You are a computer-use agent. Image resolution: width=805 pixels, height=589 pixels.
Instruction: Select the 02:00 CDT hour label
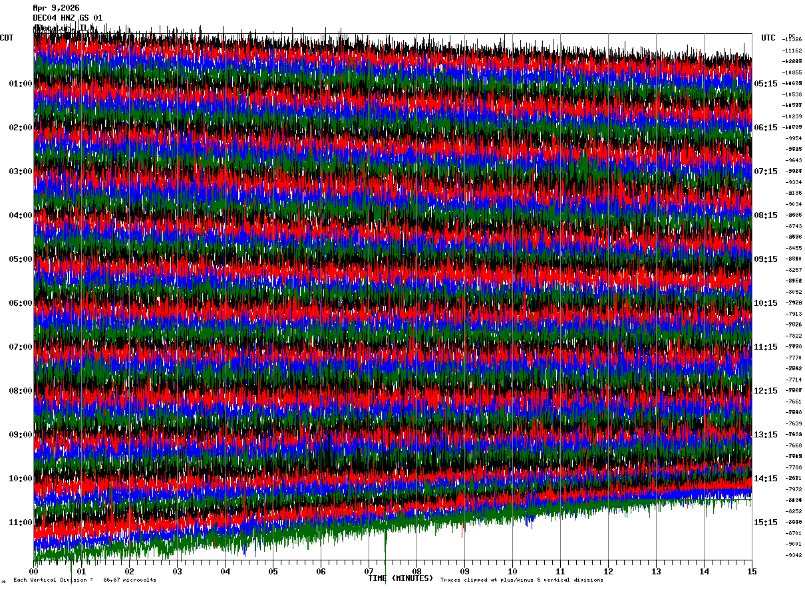click(21, 128)
